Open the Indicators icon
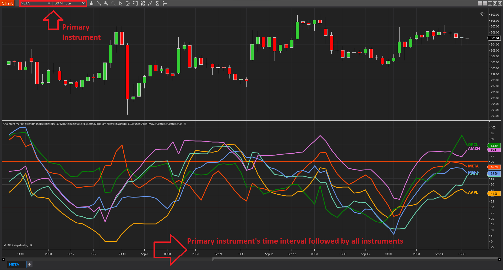The width and height of the screenshot is (503, 270). coord(150,3)
